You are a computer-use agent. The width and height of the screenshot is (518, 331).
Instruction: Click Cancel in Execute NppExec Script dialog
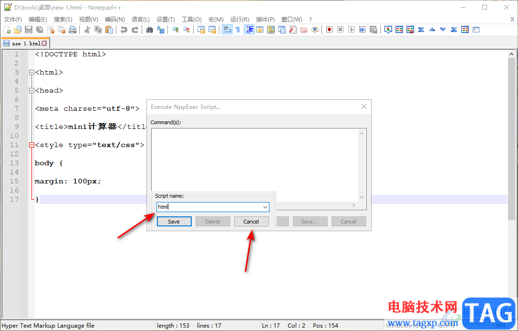click(x=349, y=222)
